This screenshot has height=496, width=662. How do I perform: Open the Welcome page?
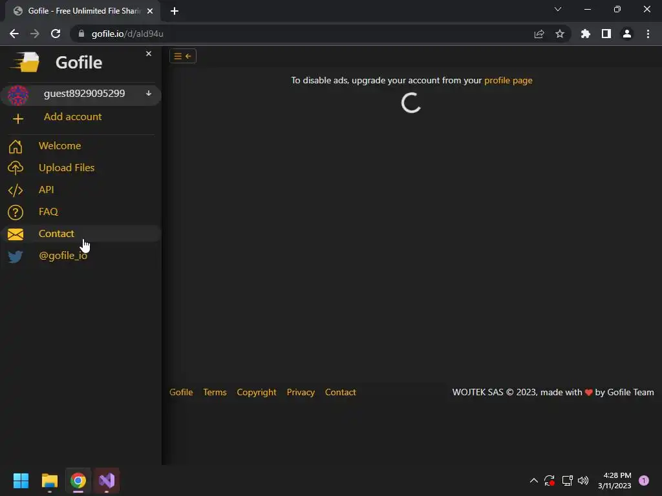pyautogui.click(x=59, y=145)
